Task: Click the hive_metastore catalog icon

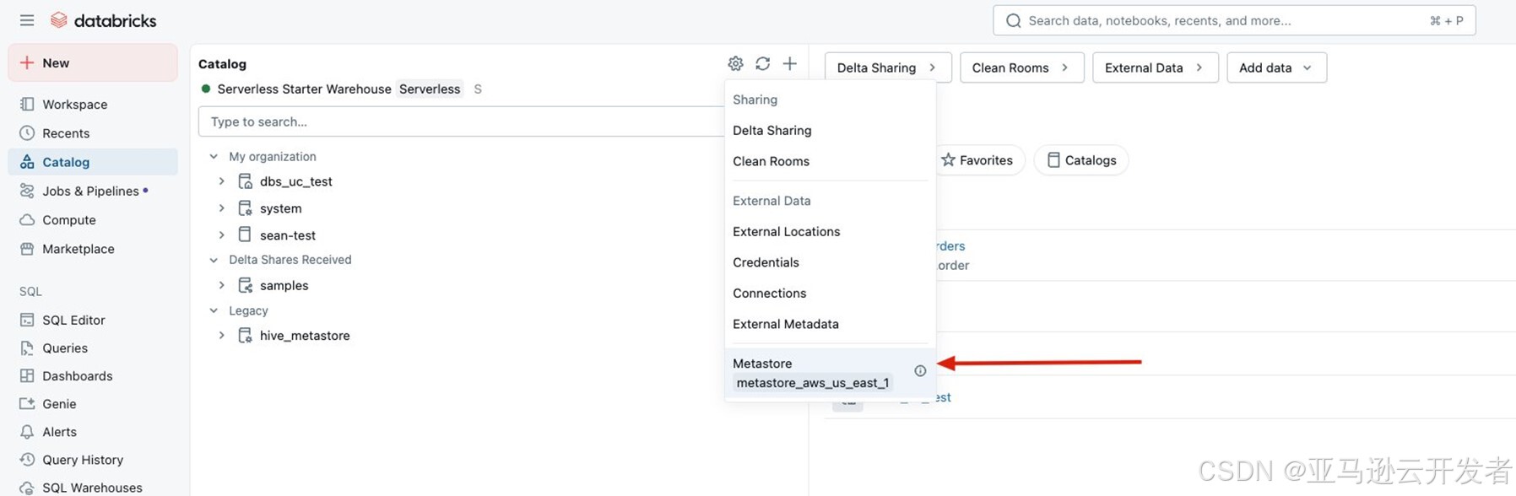Action: point(245,335)
